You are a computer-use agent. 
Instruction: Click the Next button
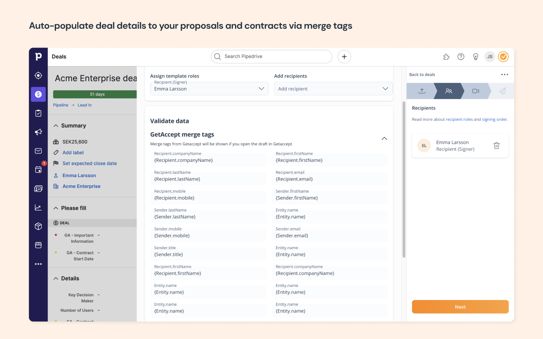click(460, 306)
